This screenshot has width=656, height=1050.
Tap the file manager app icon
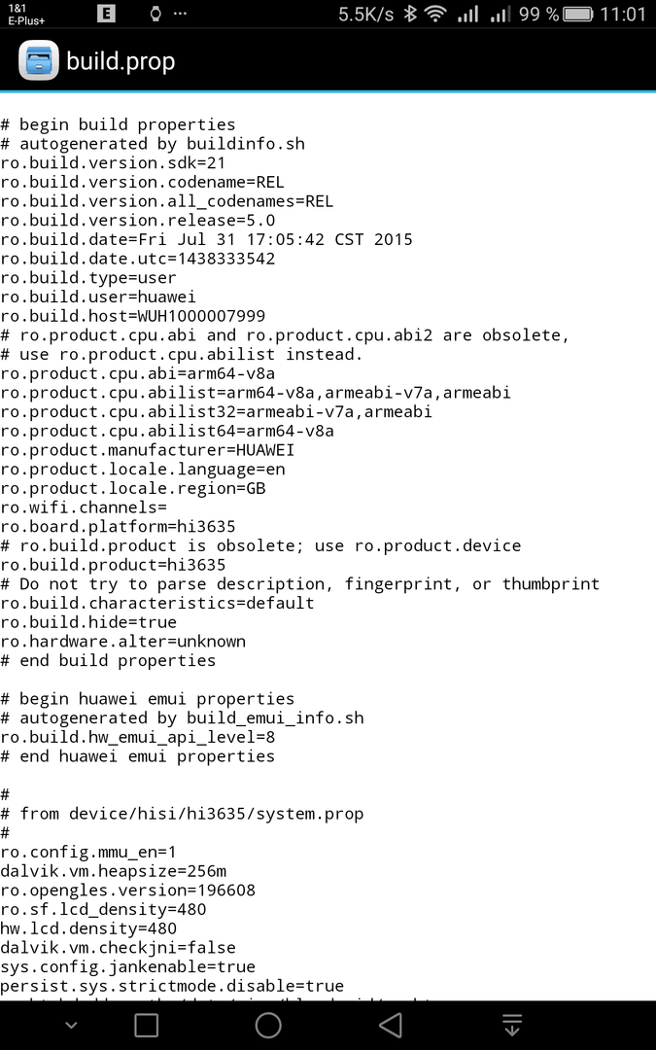coord(38,60)
